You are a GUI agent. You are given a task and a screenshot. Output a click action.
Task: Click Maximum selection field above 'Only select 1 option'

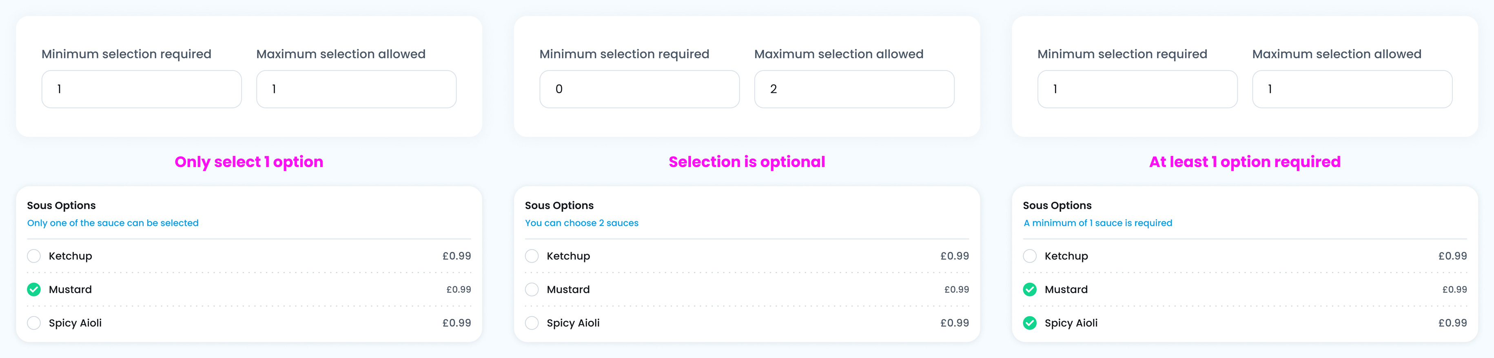(x=356, y=89)
